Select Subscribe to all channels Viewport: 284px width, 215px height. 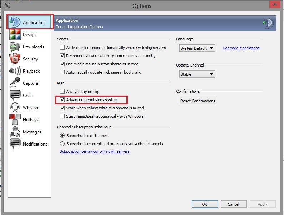click(x=62, y=136)
